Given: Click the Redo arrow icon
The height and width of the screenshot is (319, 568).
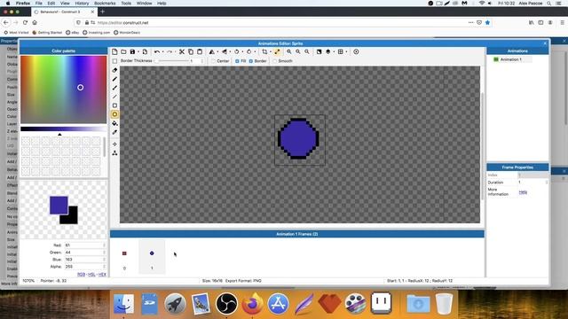Looking at the screenshot, I should coord(170,51).
